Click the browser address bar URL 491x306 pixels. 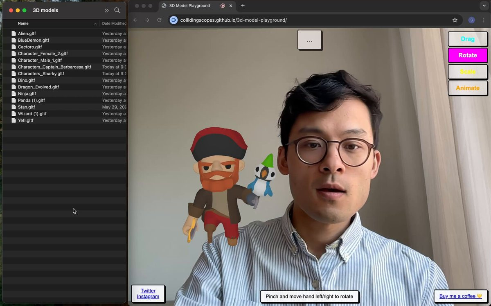coord(234,20)
